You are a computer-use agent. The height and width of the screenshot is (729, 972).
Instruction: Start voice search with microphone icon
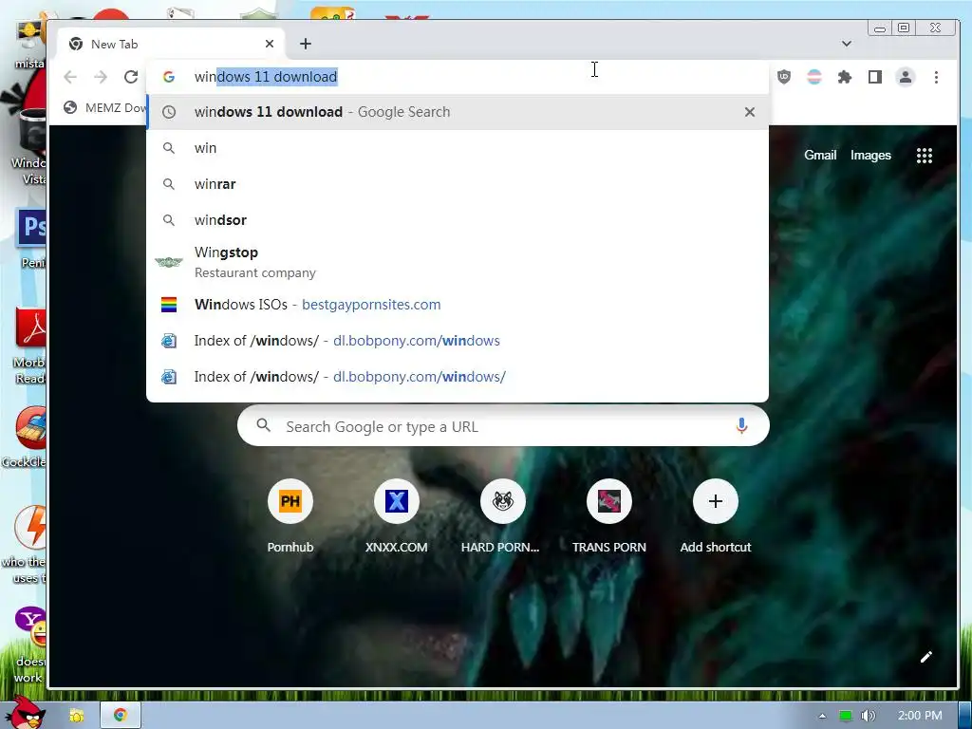[x=741, y=426]
